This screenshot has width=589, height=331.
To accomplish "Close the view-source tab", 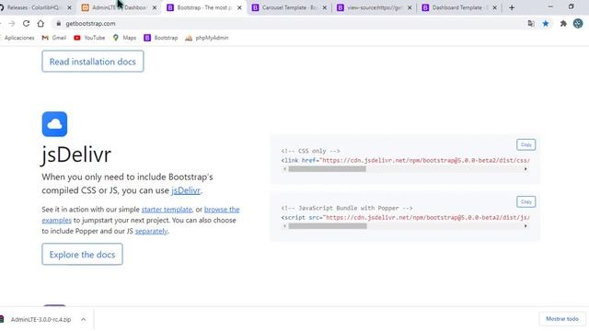I will point(410,7).
